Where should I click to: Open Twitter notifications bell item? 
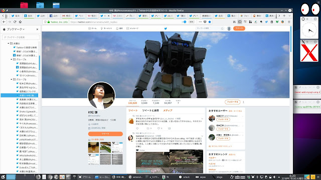119,28
